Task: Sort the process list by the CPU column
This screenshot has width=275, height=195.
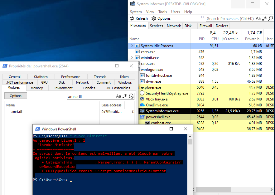Action: coord(215,39)
